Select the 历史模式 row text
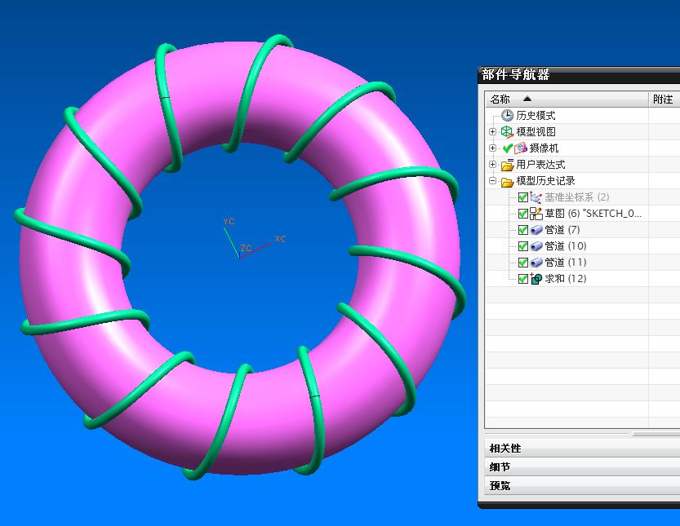 coord(536,116)
